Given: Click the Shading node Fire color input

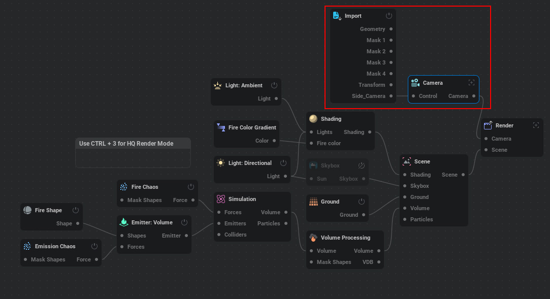Looking at the screenshot, I should pyautogui.click(x=311, y=143).
